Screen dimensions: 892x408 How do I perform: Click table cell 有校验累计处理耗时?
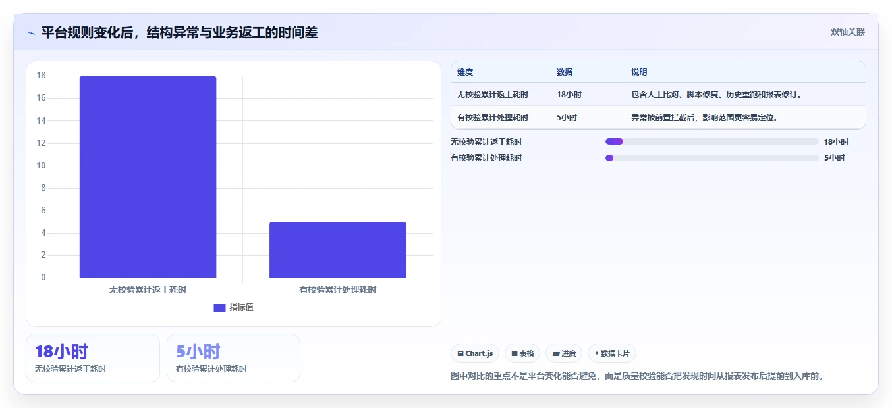coord(493,118)
